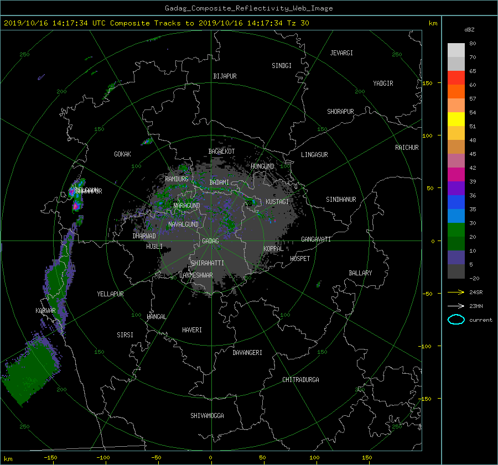This screenshot has height=465, width=498.
Task: Click the cyan 'current' ellipse legend icon
Action: pyautogui.click(x=456, y=320)
